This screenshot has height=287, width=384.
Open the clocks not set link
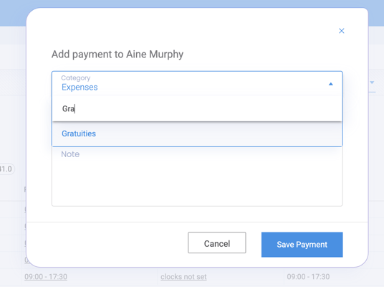coord(183,277)
